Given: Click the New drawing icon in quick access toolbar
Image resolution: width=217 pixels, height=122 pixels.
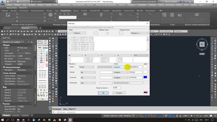Looking at the screenshot, I should tap(8, 2).
